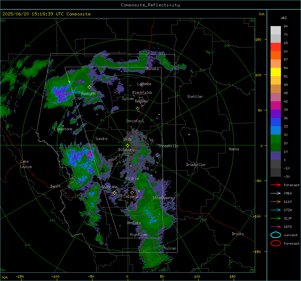Click the cyan 27ZW arrow icon
Screen dimensions: 301x281
pyautogui.click(x=276, y=210)
